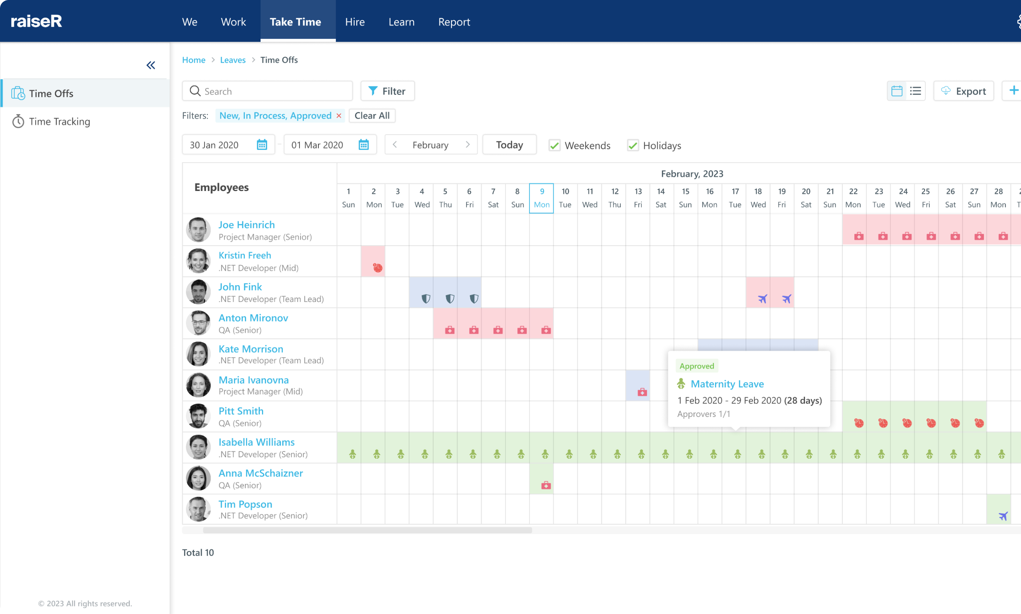1021x614 pixels.
Task: Open the end date calendar picker
Action: click(x=364, y=145)
